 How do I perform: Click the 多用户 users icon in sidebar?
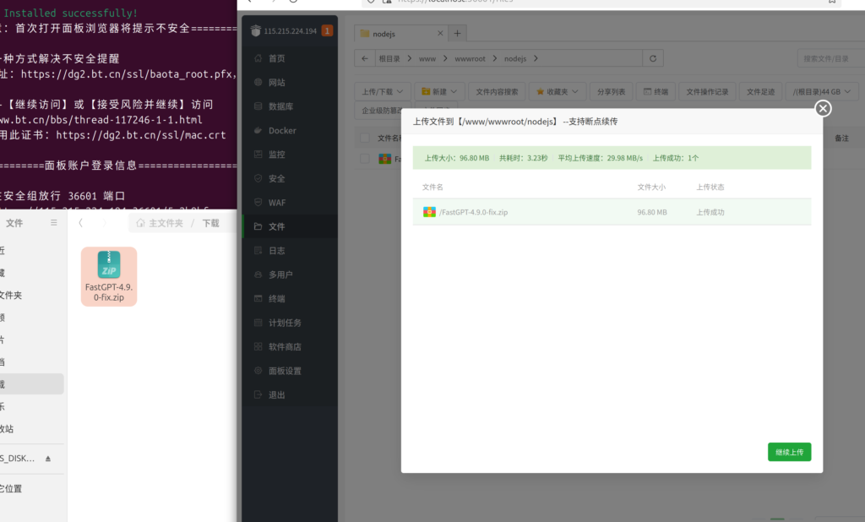[x=258, y=275]
